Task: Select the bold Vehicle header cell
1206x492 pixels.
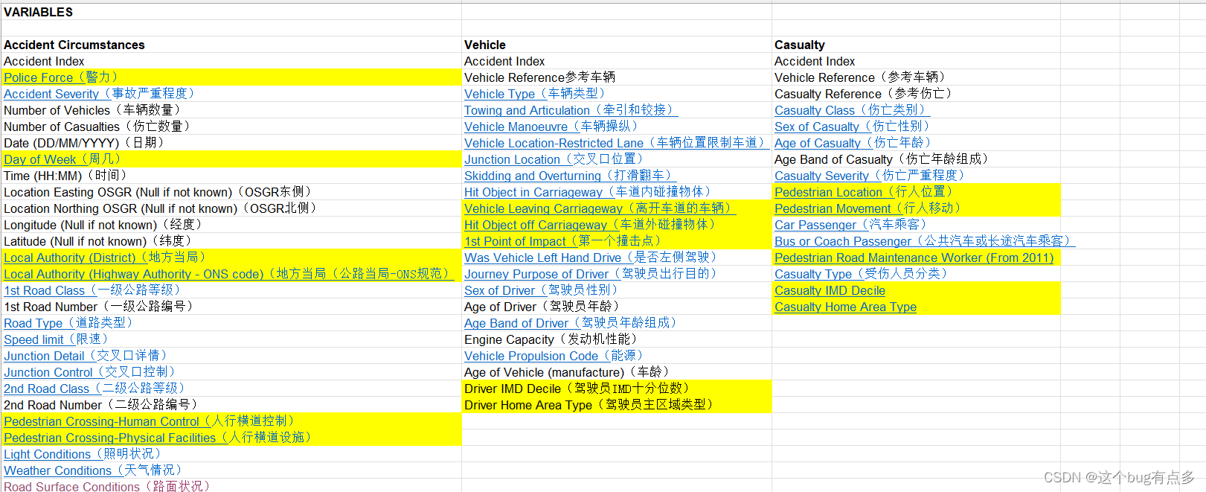Action: [x=617, y=45]
